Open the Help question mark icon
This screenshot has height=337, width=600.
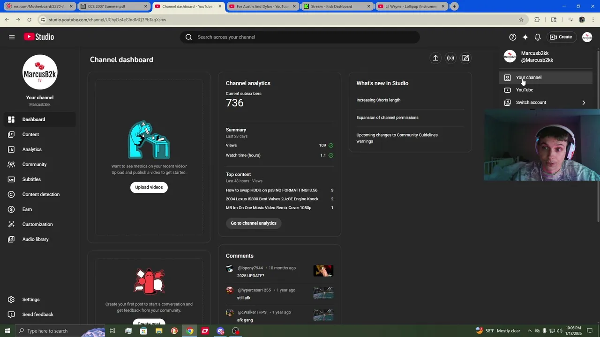(x=513, y=37)
